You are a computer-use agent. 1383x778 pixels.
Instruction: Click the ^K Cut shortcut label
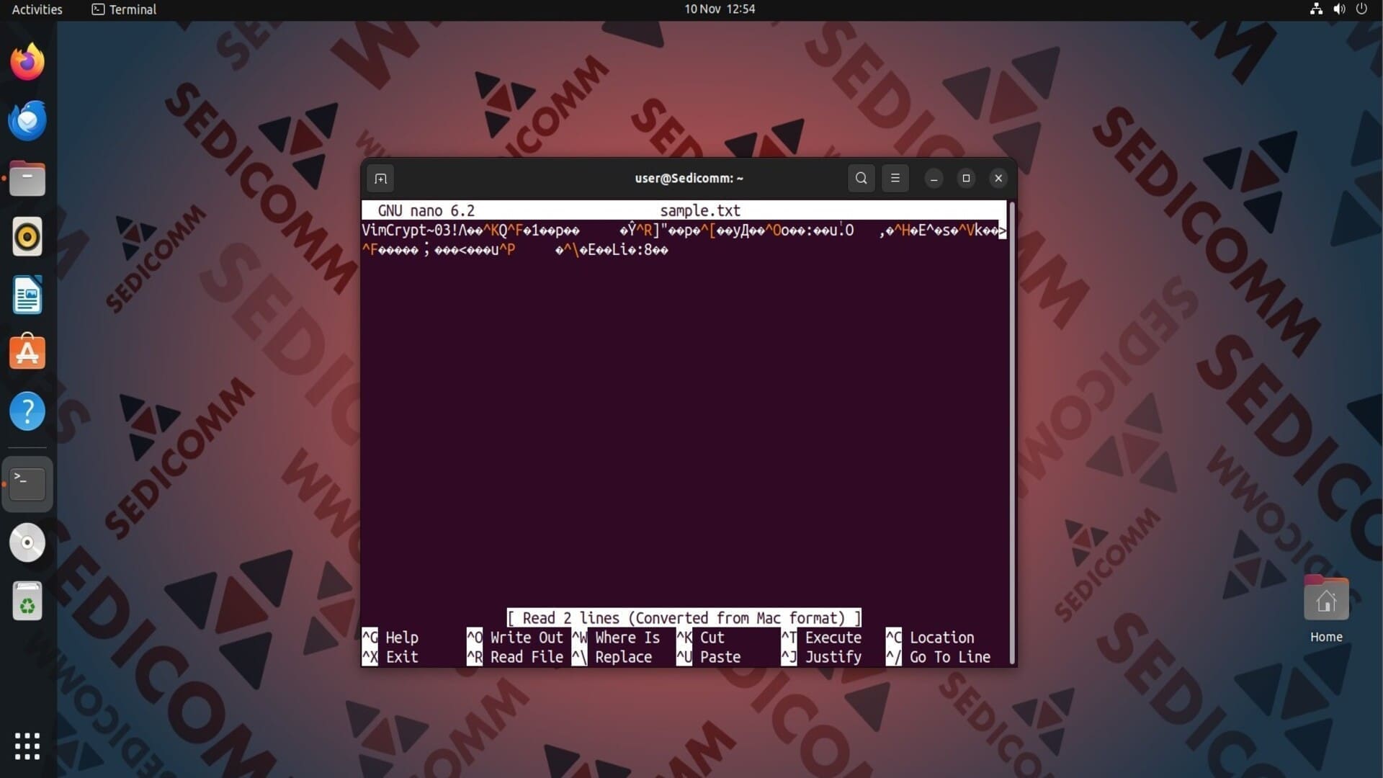coord(701,638)
